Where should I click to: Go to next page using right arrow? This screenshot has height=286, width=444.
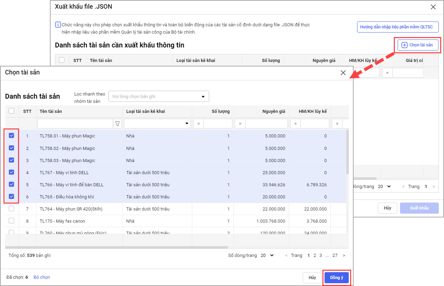tap(344, 256)
